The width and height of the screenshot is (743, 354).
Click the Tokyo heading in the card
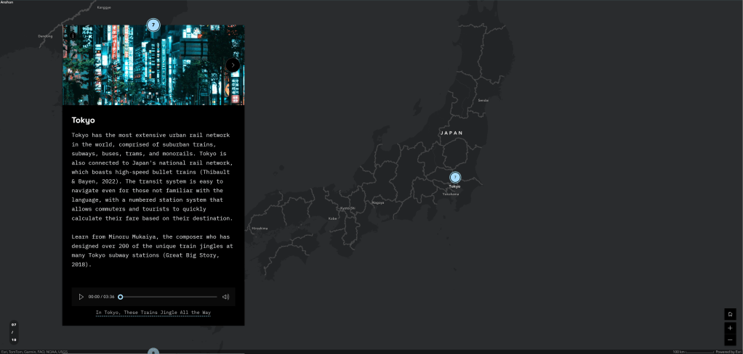click(x=83, y=120)
